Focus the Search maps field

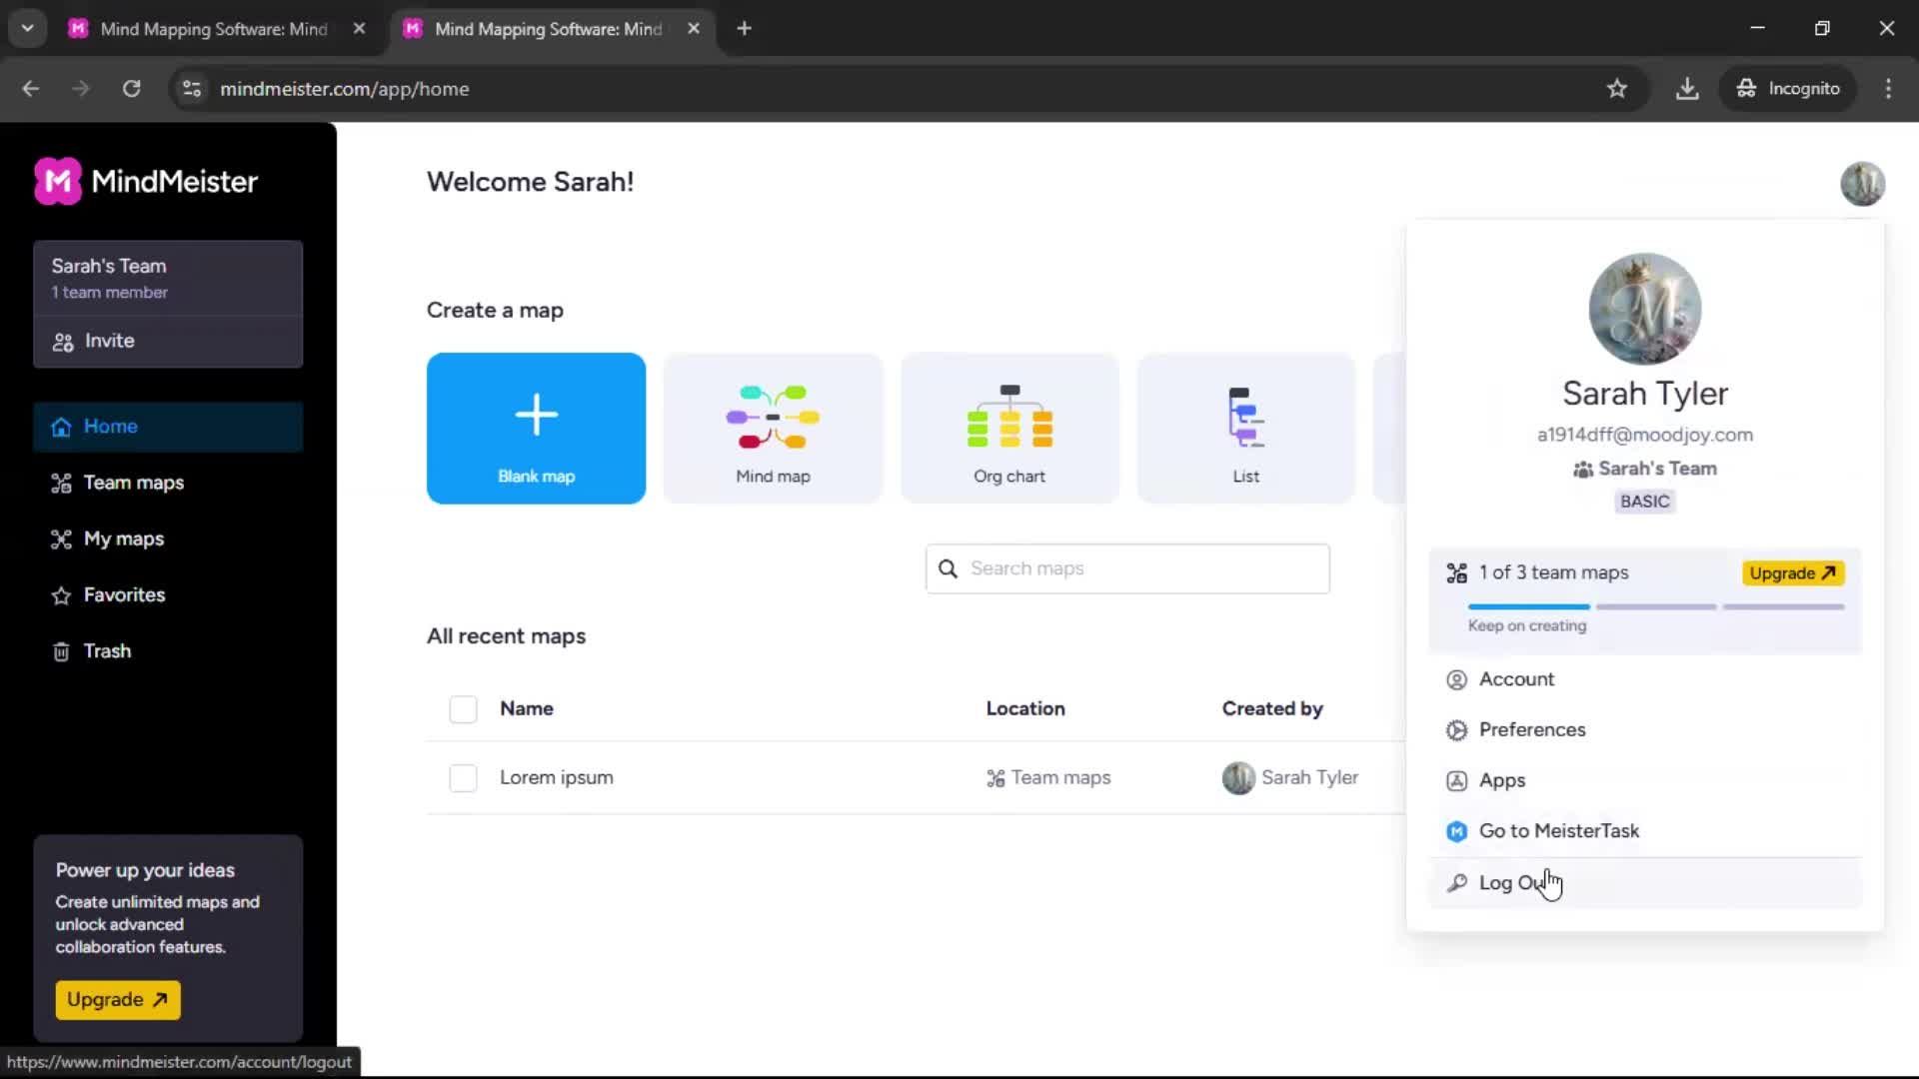tap(1127, 568)
